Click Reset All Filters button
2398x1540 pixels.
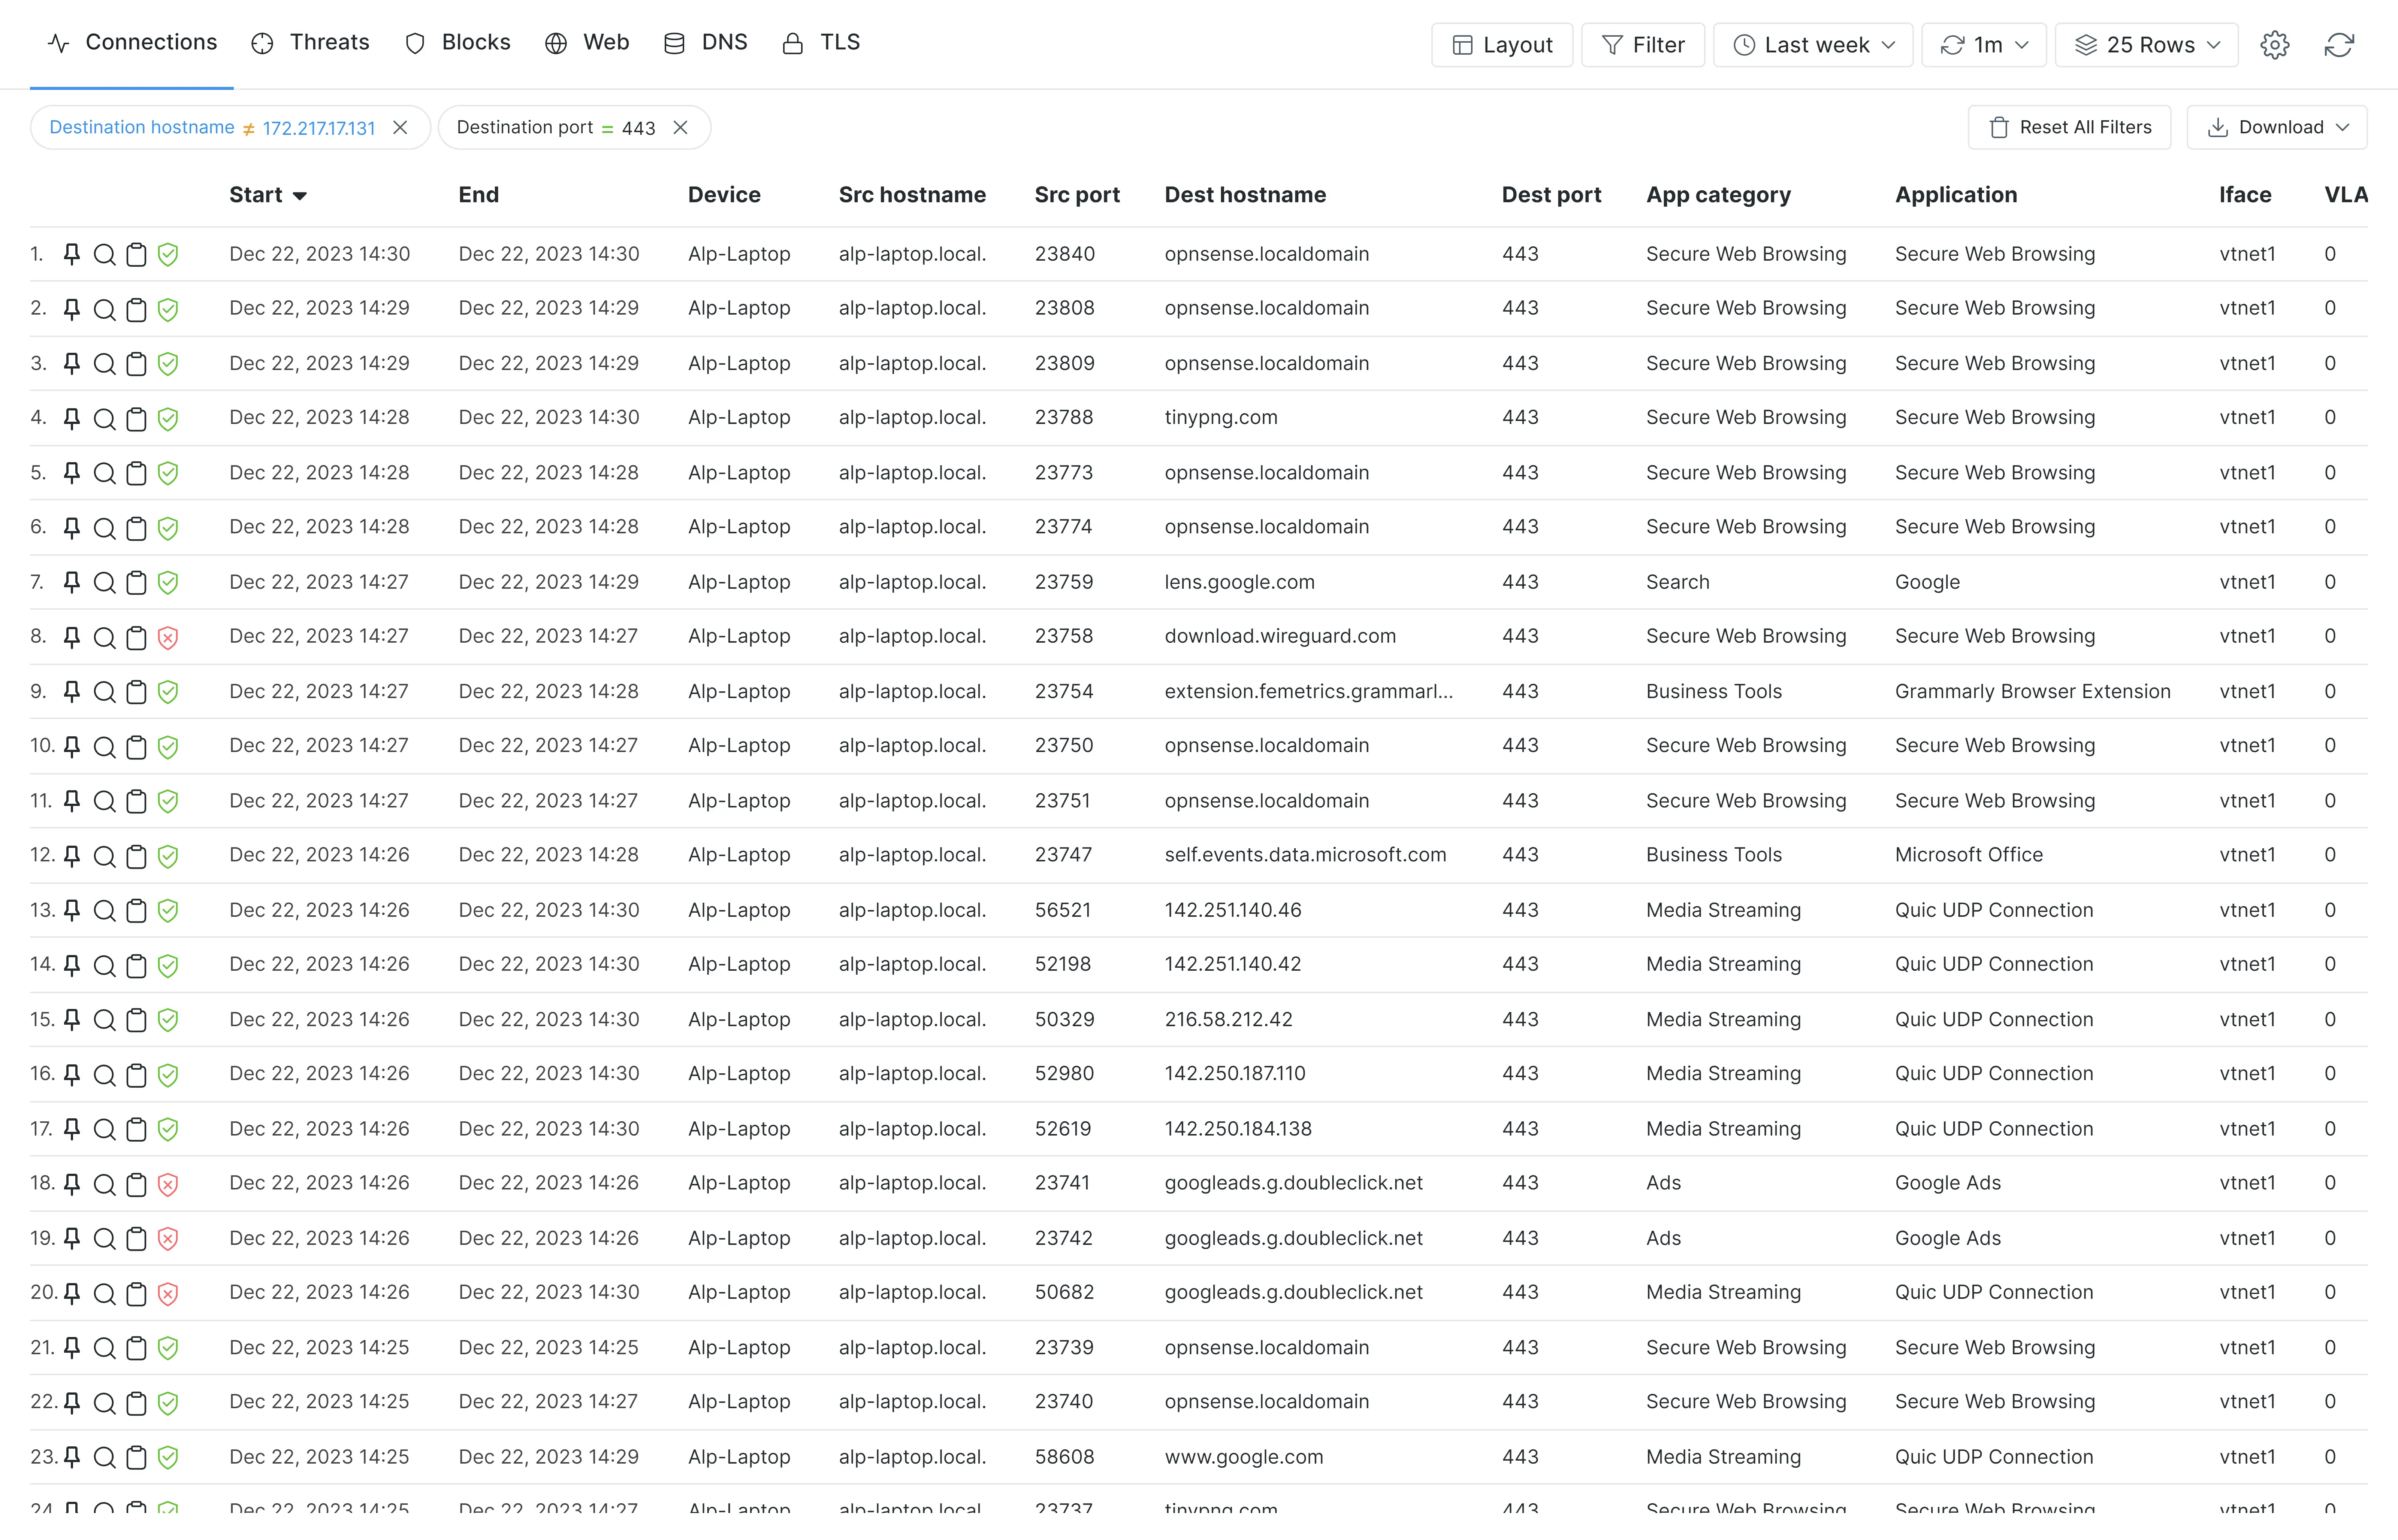point(2069,128)
